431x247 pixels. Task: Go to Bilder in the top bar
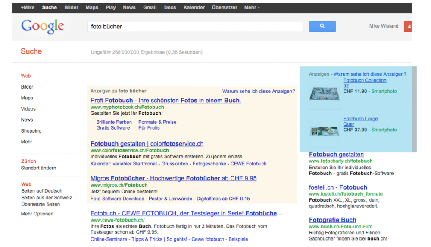[x=72, y=8]
